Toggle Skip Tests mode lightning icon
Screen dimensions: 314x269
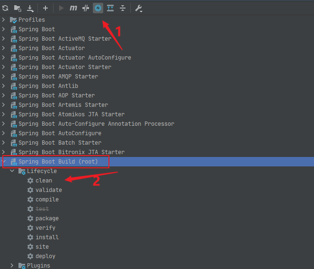tap(98, 8)
